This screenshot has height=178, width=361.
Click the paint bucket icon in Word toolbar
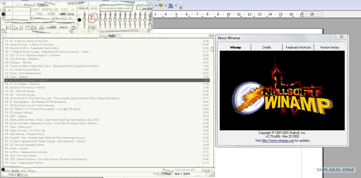171,6
